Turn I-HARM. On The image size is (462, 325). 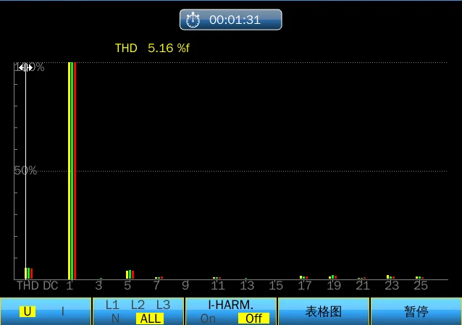click(208, 318)
